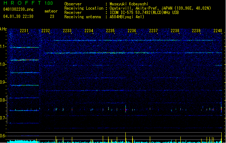Click the 2238 time marker
This screenshot has width=226, height=143.
click(175, 31)
